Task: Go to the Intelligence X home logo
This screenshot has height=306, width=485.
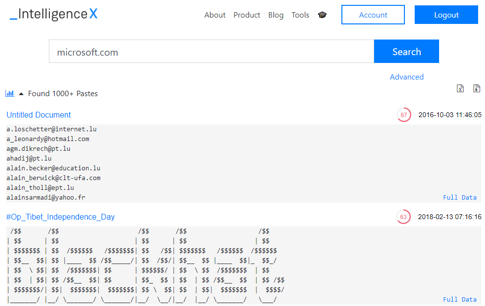Action: pos(54,14)
